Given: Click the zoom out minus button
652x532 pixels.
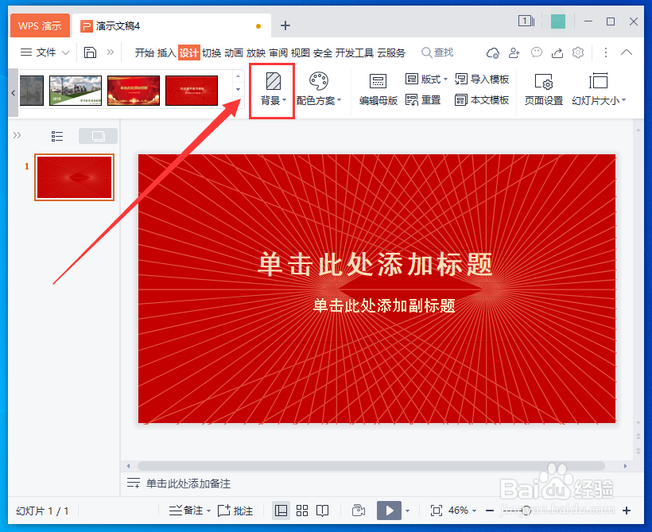Looking at the screenshot, I should tap(490, 511).
